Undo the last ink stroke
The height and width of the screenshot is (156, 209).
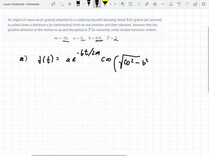click(179, 4)
